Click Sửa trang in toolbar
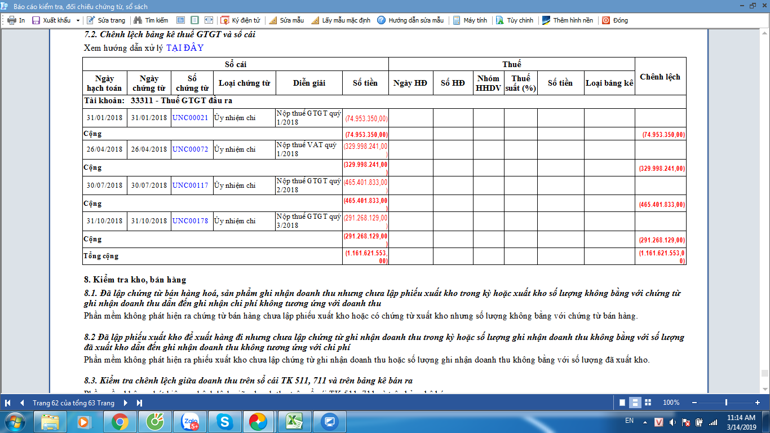The width and height of the screenshot is (770, 433). pos(107,20)
